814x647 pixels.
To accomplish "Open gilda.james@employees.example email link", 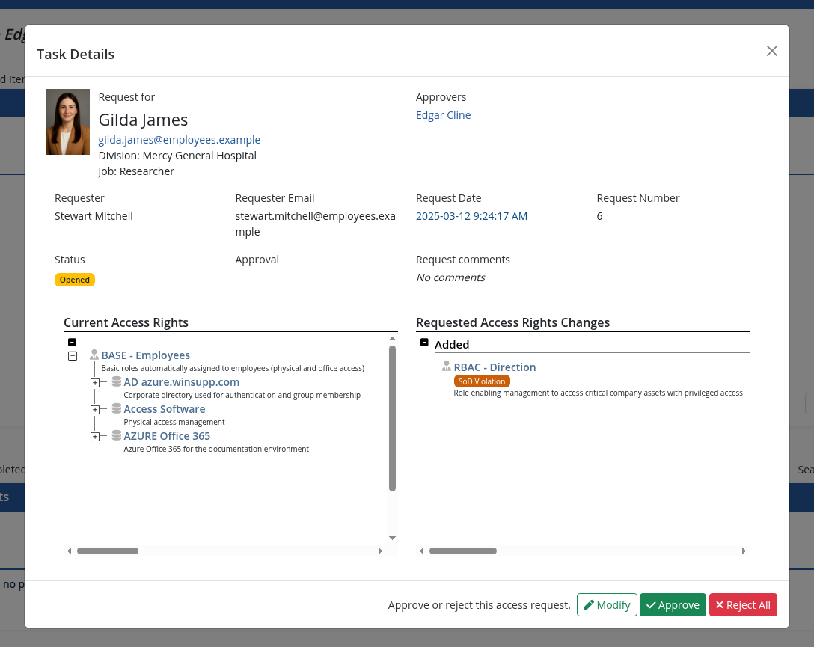I will [180, 140].
